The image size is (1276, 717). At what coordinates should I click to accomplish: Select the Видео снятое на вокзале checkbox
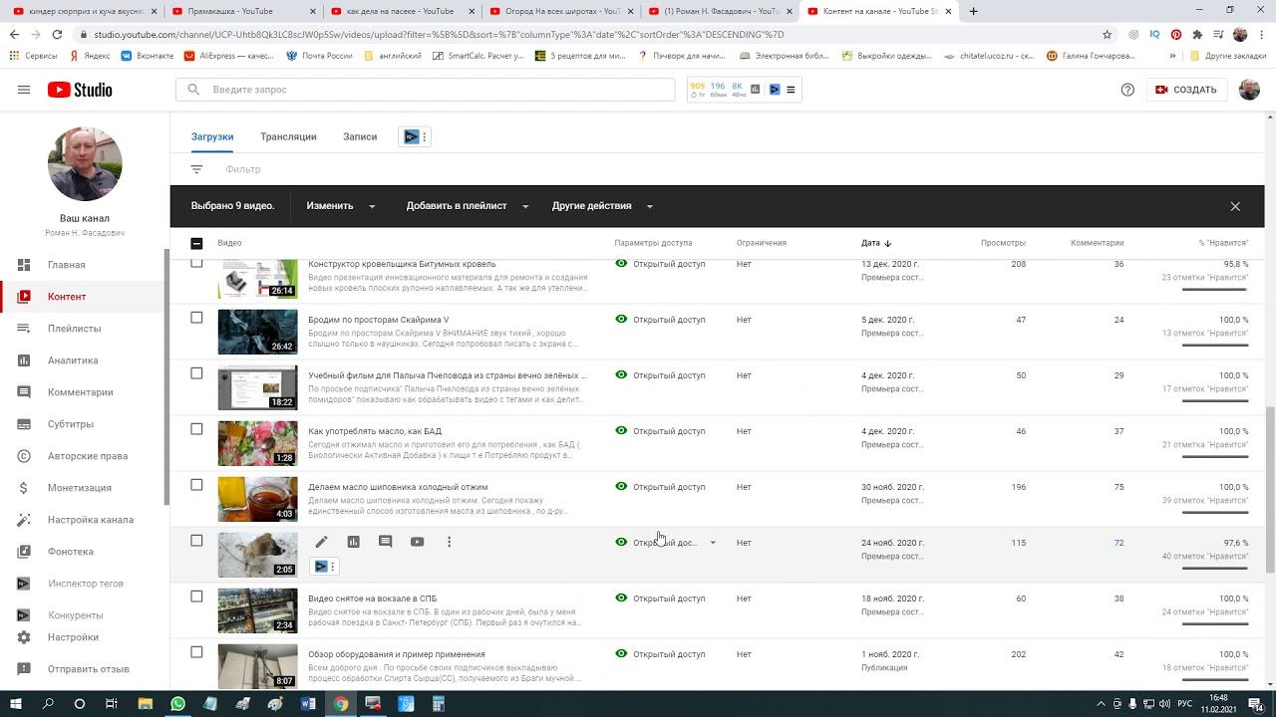[x=196, y=597]
